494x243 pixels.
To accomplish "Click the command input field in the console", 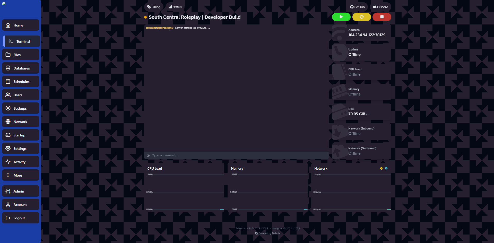I will tap(237, 155).
